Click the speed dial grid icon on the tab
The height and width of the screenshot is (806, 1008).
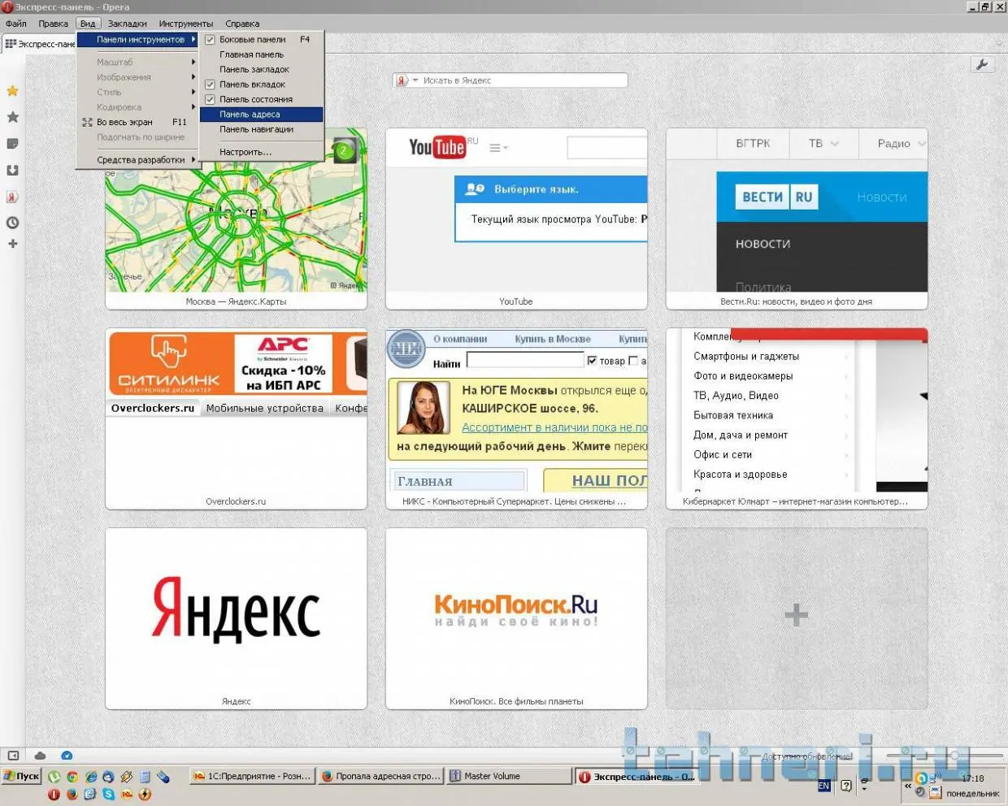(11, 44)
